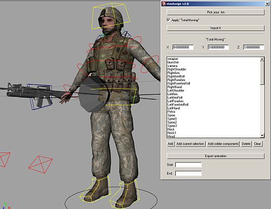Click the Clear button
Image resolution: width=271 pixels, height=209 pixels.
[257, 144]
